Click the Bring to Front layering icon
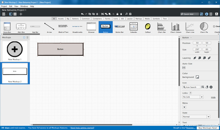Image resolution: width=220 pixels, height=130 pixels. tap(195, 58)
